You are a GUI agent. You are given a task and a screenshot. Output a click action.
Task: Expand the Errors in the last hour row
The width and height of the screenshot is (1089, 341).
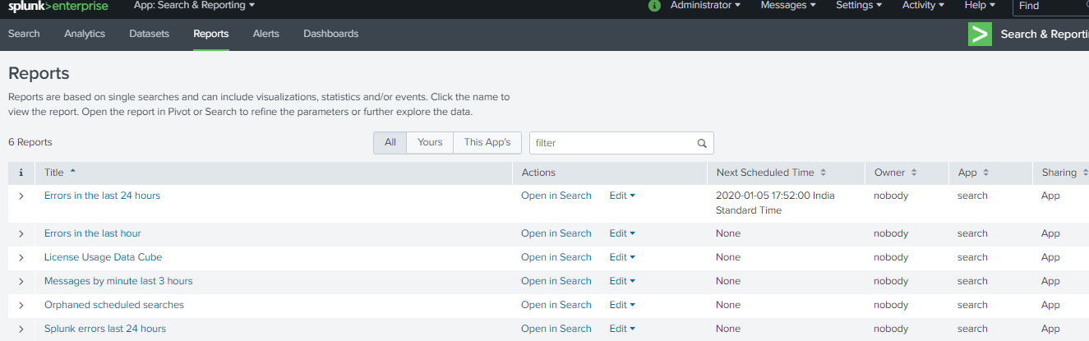[x=21, y=234]
